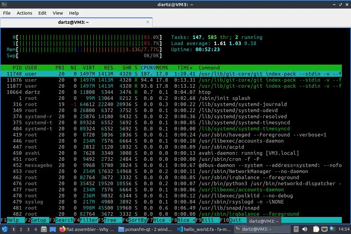Open the Actions menu
351x234 pixels.
tap(24, 13)
